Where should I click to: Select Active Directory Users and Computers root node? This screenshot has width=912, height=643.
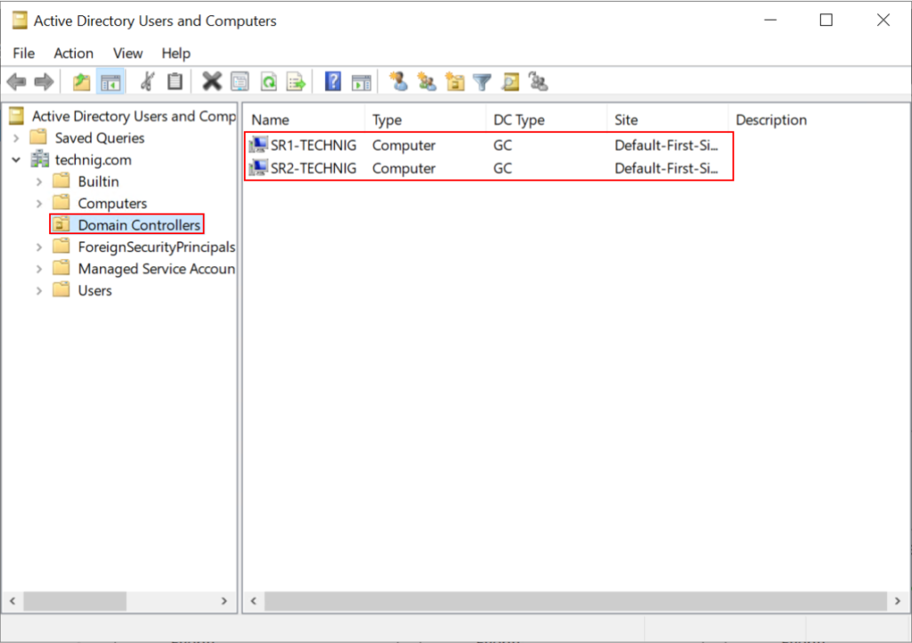coord(134,117)
